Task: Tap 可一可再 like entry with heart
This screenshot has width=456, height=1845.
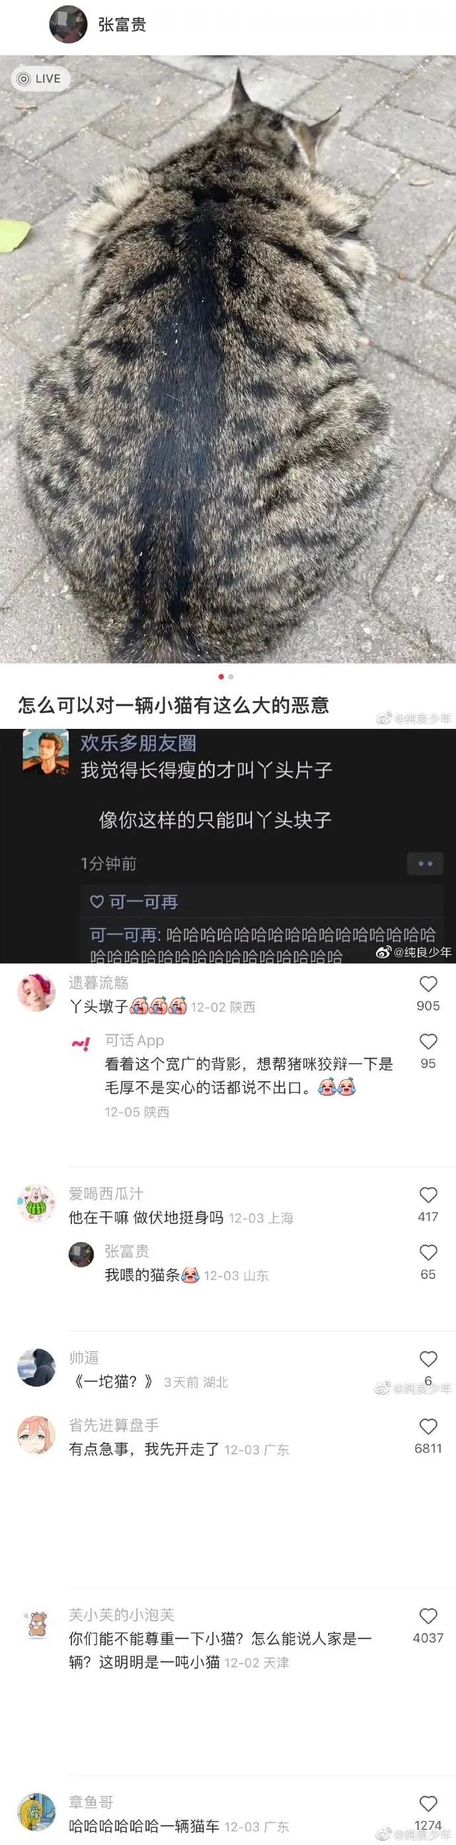Action: tap(134, 902)
